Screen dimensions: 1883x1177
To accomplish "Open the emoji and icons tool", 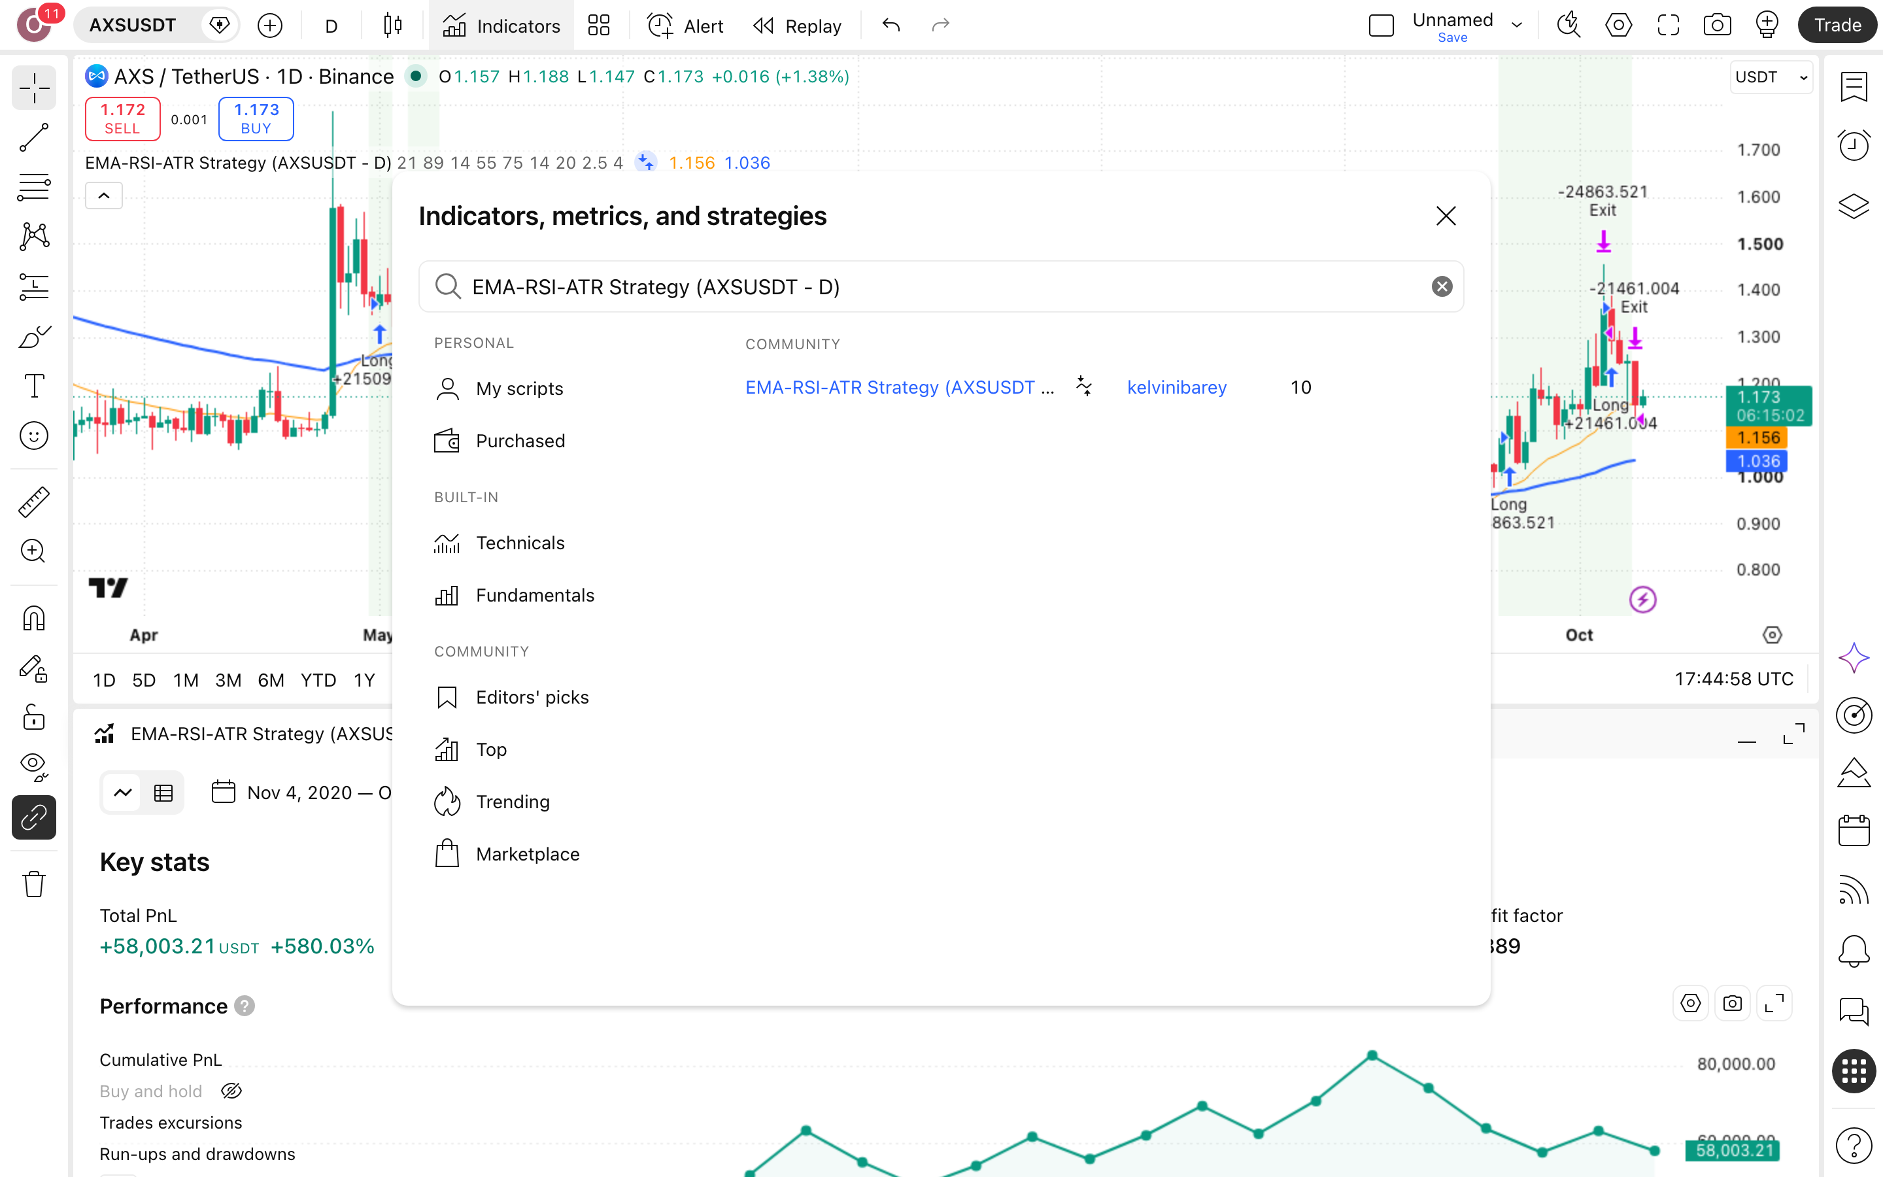I will tap(33, 436).
